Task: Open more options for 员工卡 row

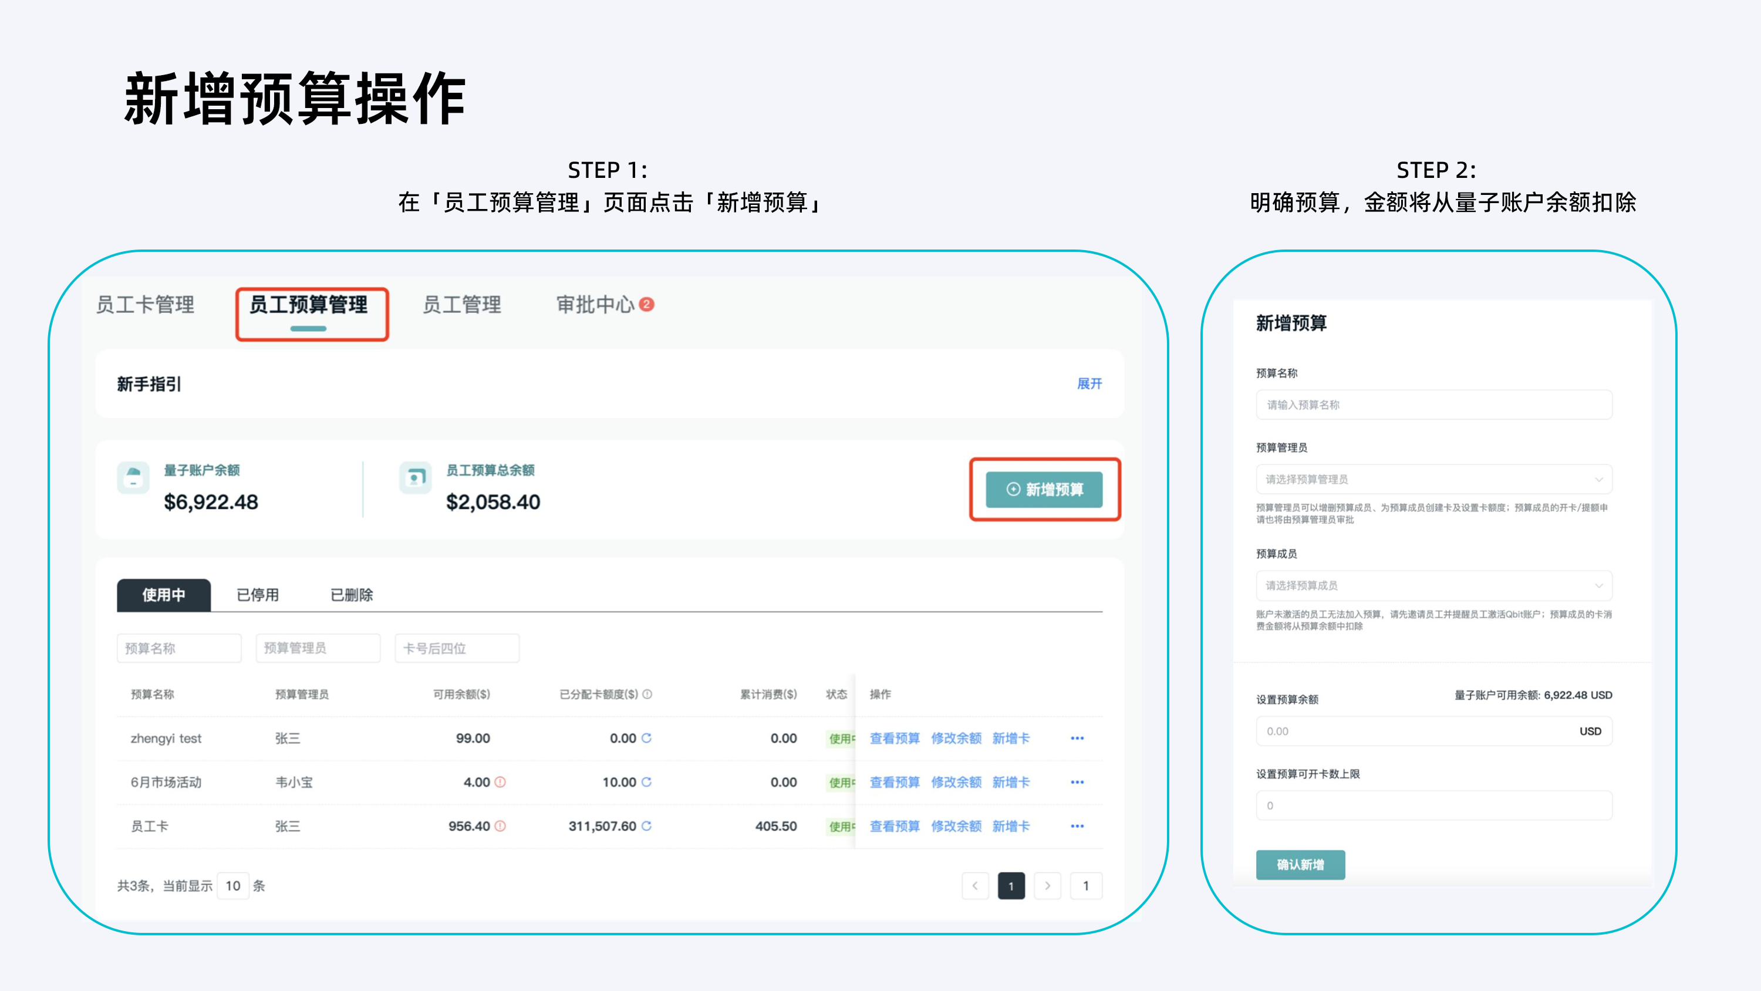Action: pyautogui.click(x=1077, y=826)
